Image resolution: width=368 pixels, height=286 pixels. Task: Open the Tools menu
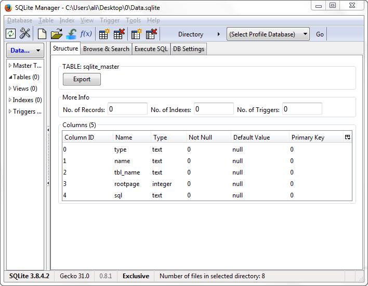click(x=133, y=20)
